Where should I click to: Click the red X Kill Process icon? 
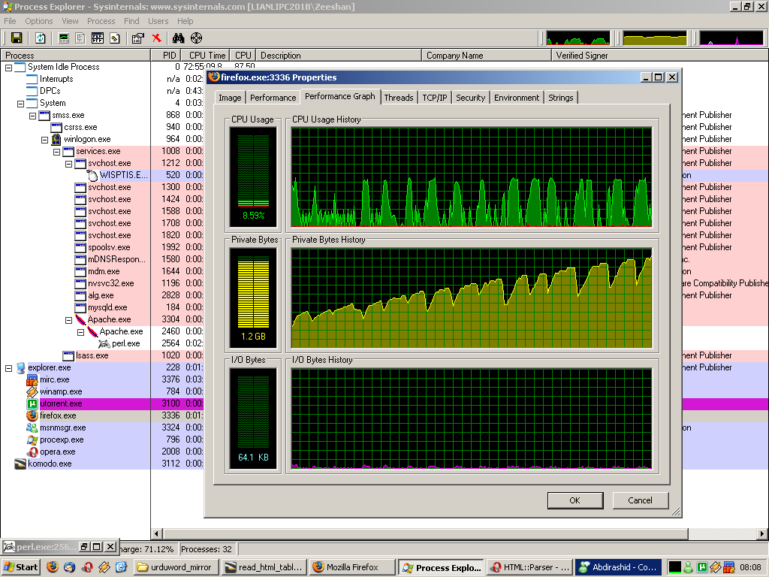(x=156, y=38)
